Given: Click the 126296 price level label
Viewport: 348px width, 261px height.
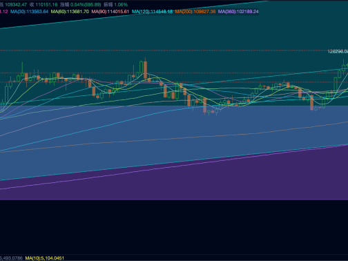Looking at the screenshot, I should point(338,52).
